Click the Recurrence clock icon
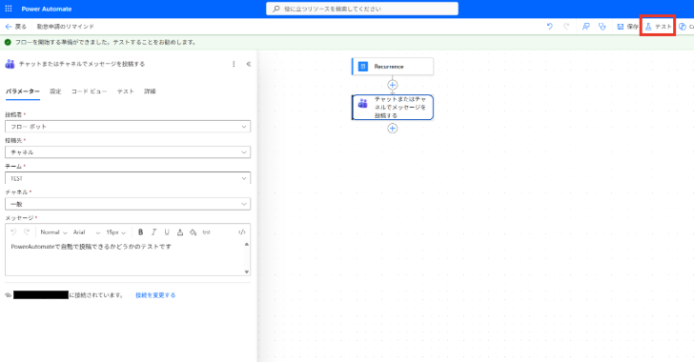Screen dimensions: 694x362 coord(363,67)
